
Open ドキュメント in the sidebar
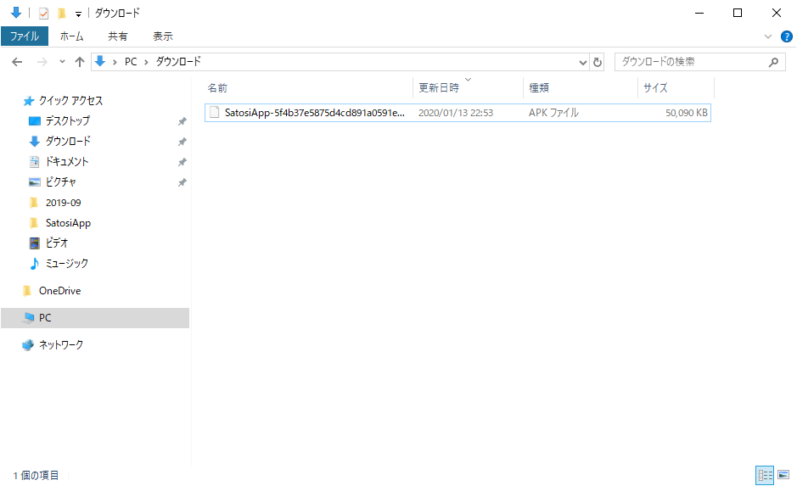(67, 161)
